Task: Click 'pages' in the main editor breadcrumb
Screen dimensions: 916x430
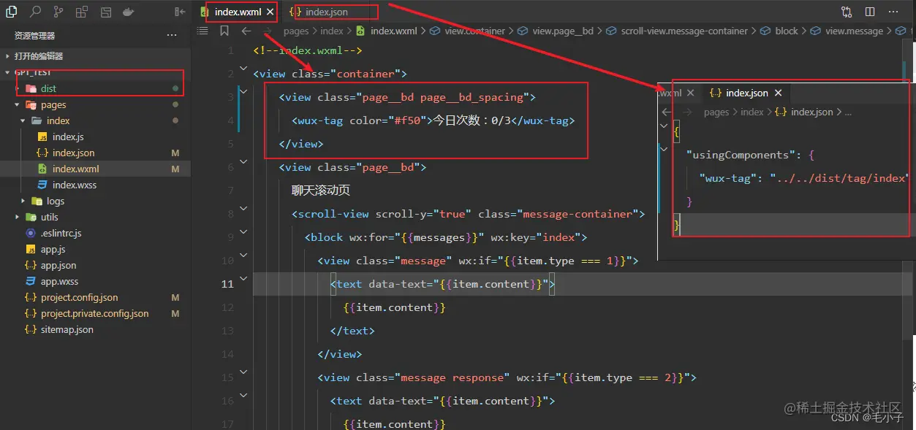Action: [x=296, y=31]
